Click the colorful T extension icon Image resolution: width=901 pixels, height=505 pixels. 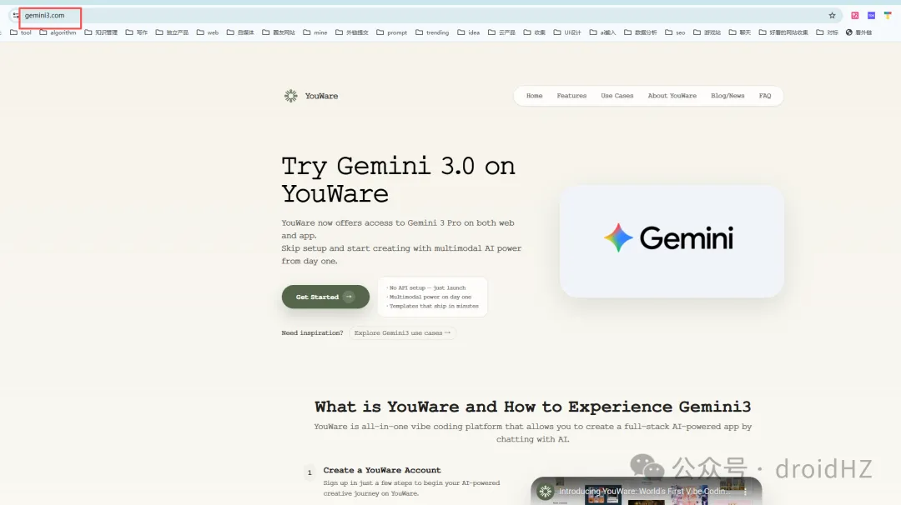888,16
